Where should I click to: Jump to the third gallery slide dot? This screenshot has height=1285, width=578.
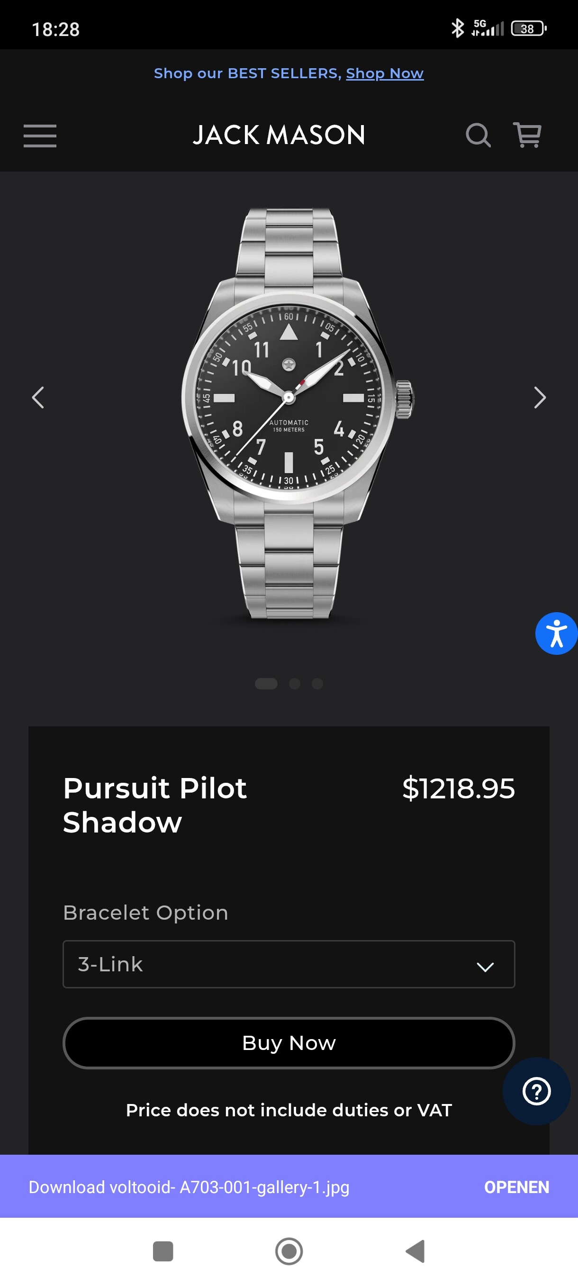[317, 683]
